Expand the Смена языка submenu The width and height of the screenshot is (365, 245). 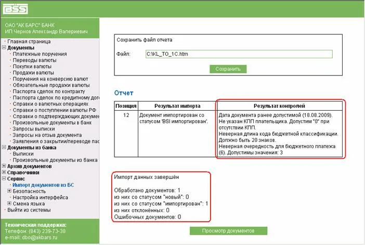pos(9,203)
